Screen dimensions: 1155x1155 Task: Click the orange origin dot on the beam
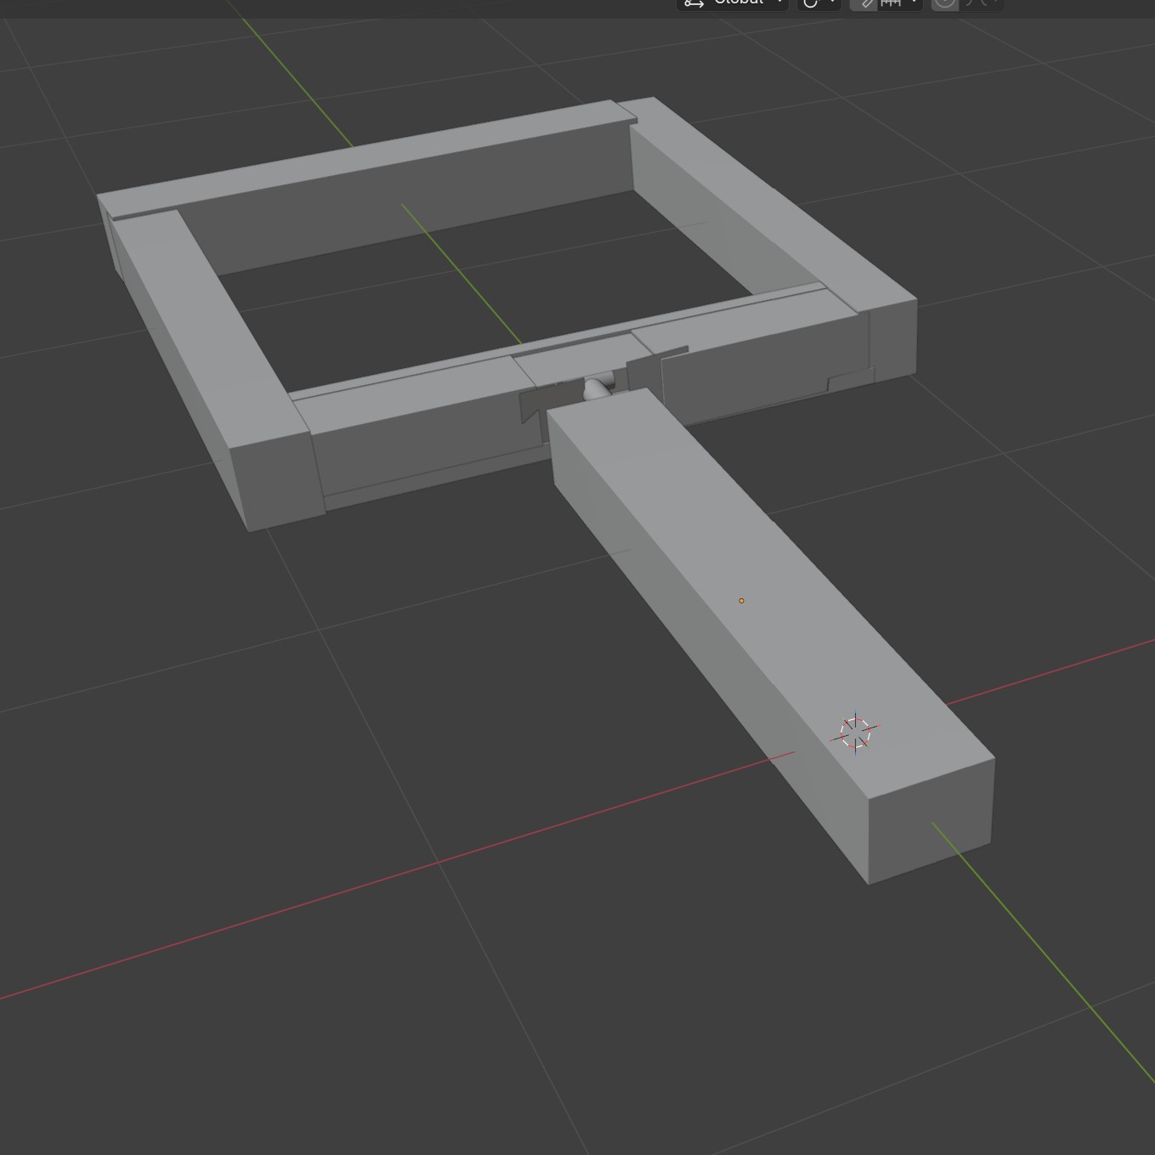(x=742, y=601)
